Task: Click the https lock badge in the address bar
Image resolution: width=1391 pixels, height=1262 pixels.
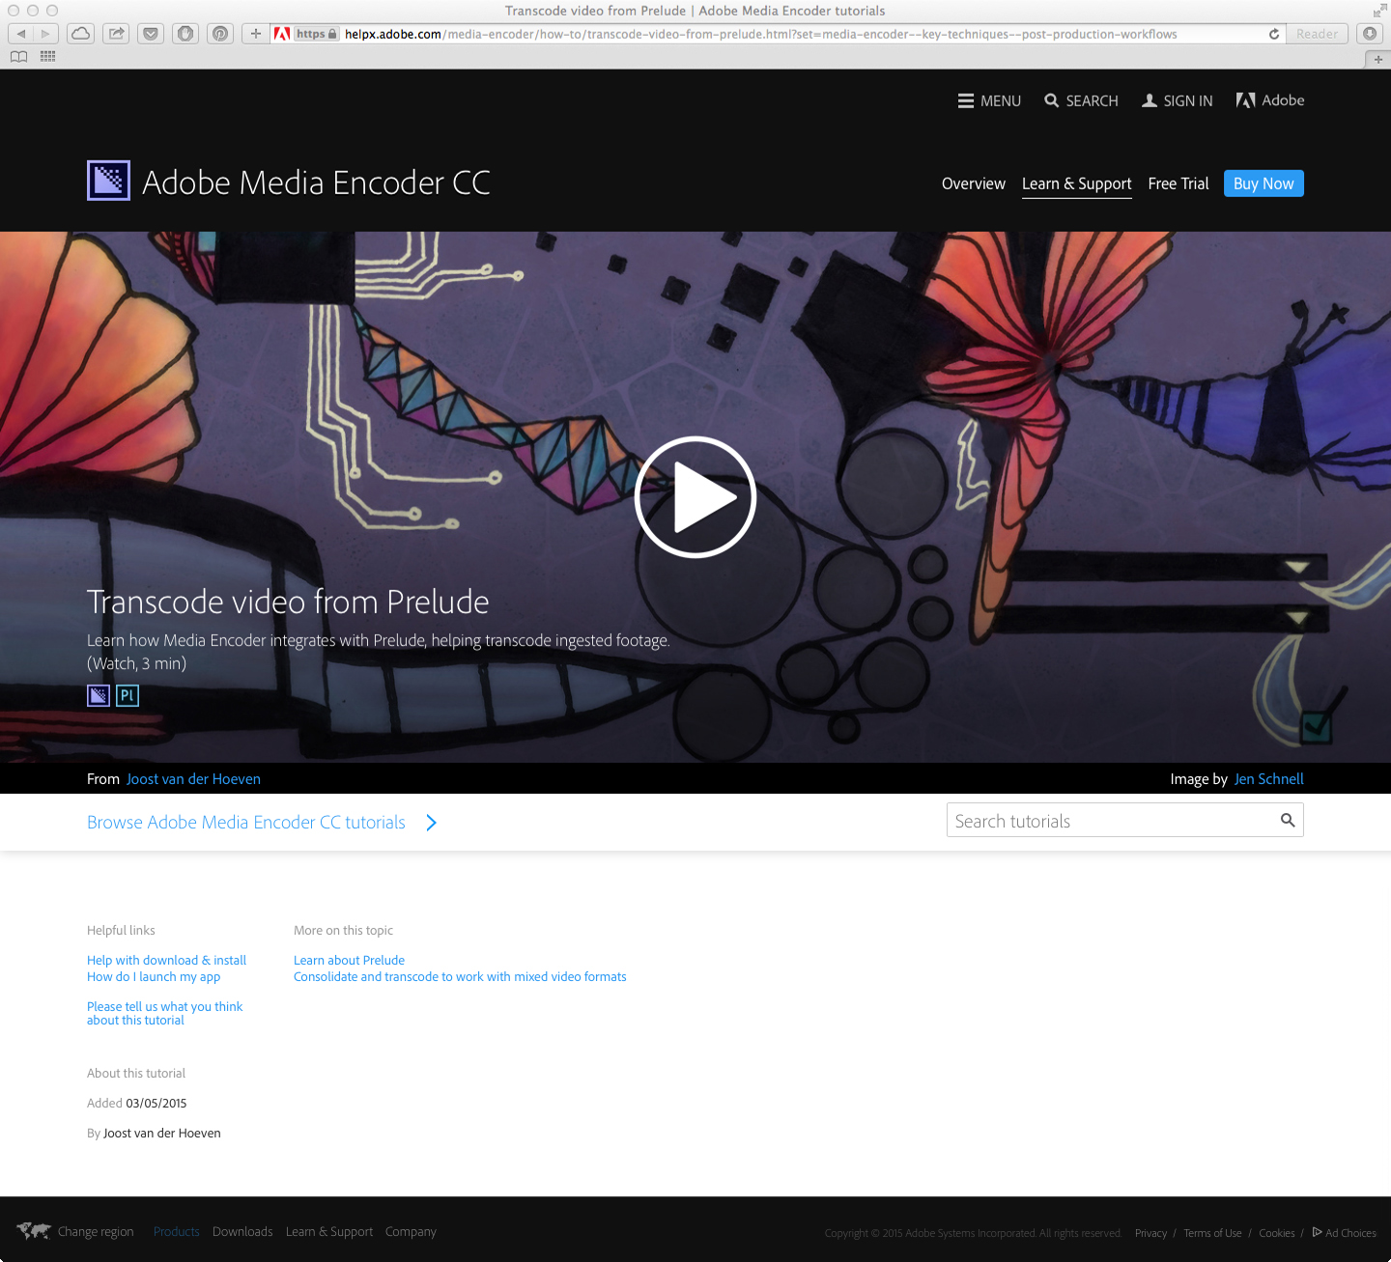Action: [317, 34]
